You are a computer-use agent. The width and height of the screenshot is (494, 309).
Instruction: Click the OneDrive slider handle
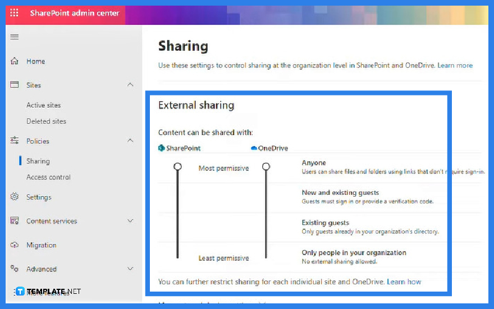pyautogui.click(x=266, y=166)
